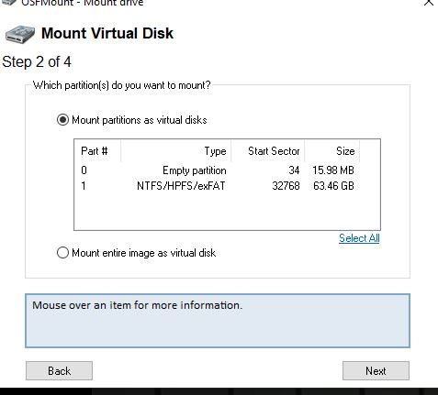Click empty area of partition list

coord(227,212)
